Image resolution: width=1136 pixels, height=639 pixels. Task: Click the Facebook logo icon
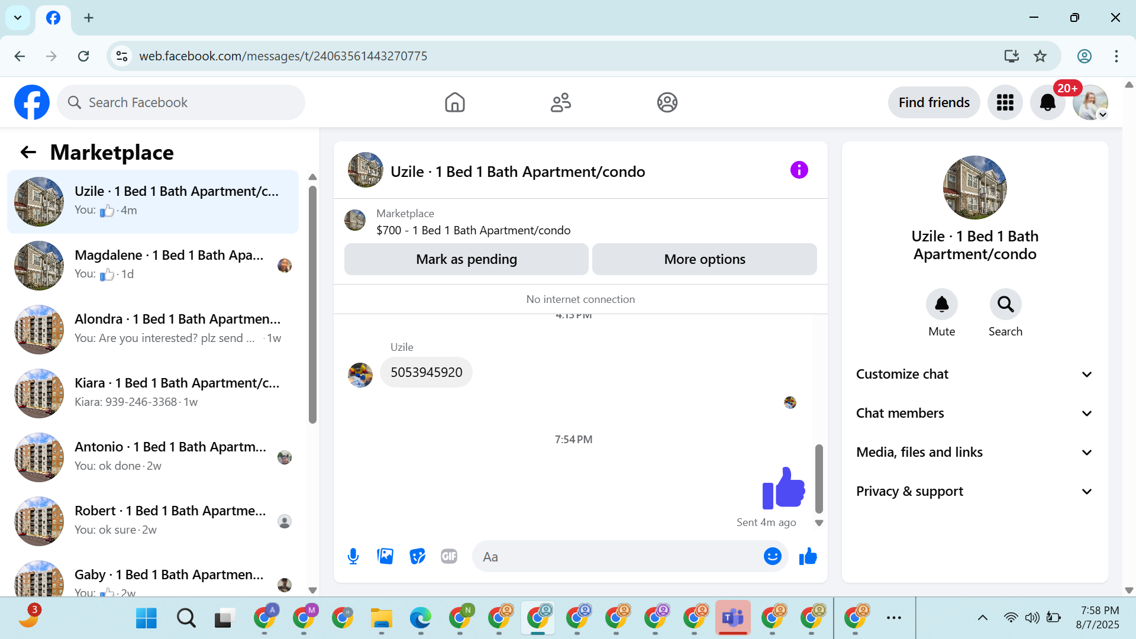tap(32, 102)
